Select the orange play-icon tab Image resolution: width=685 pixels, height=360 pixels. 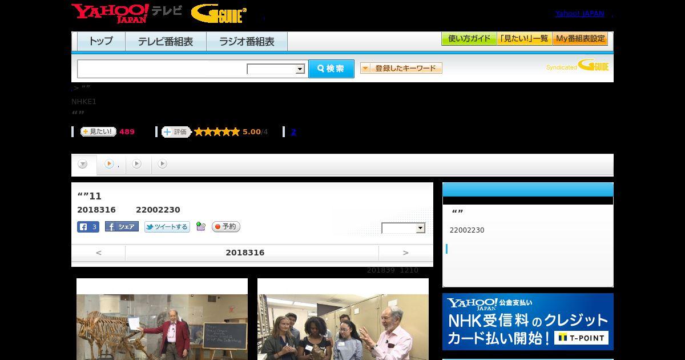(111, 164)
